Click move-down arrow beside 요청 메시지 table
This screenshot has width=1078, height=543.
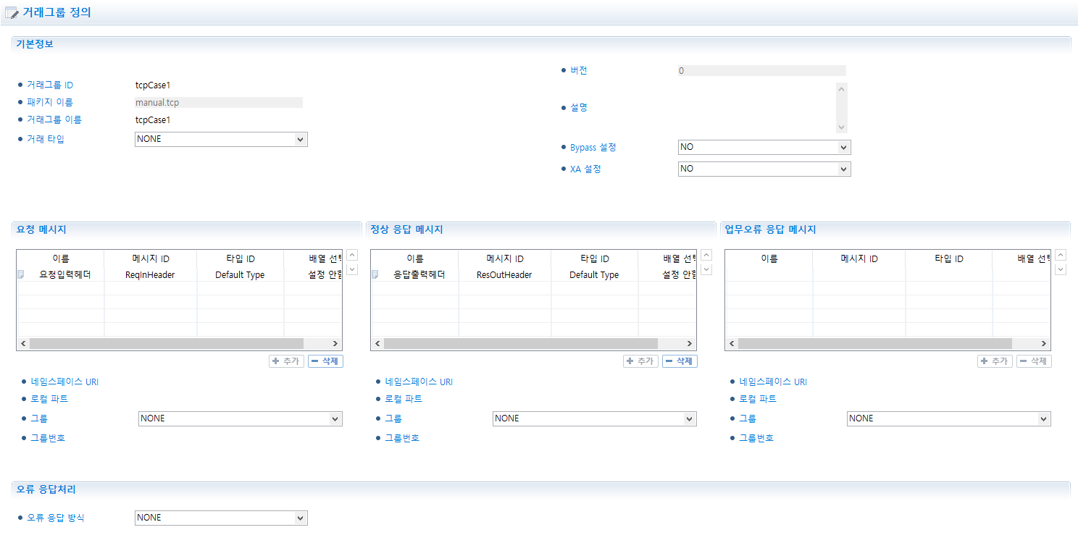(x=352, y=269)
